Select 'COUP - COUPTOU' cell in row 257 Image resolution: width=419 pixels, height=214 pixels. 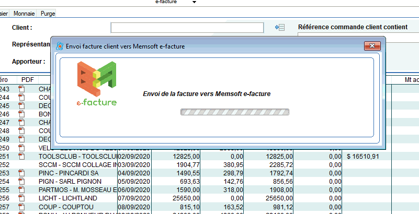pyautogui.click(x=78, y=207)
